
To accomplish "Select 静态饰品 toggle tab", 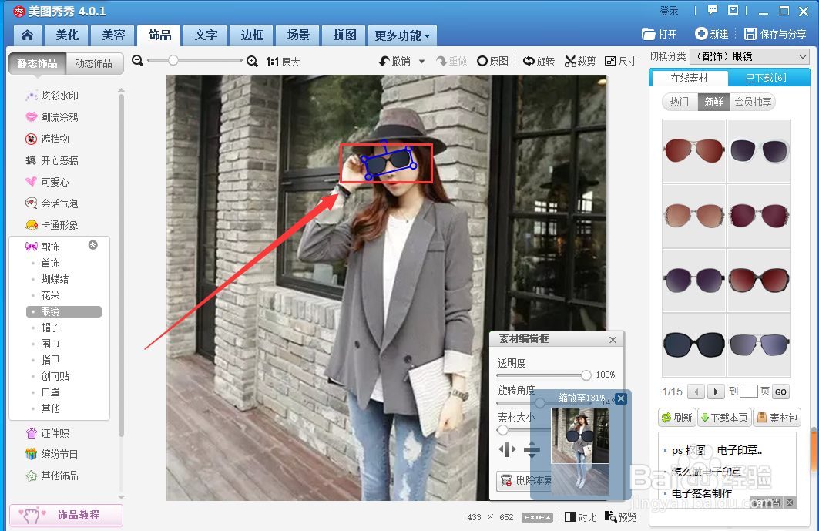I will coord(37,63).
